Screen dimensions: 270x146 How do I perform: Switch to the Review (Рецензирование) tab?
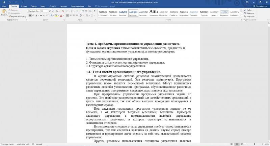point(78,6)
